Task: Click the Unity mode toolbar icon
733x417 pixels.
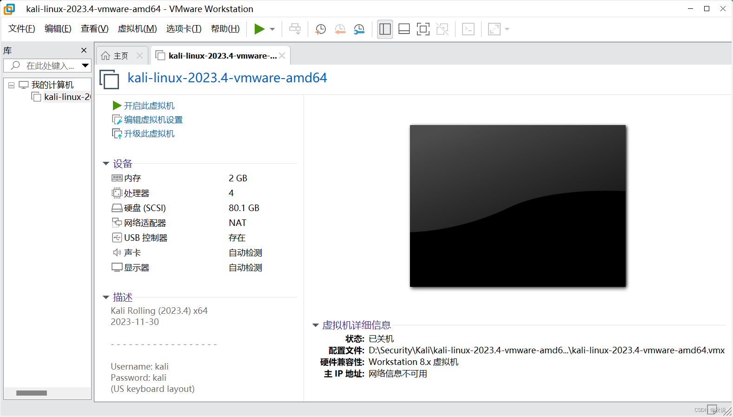Action: [442, 29]
